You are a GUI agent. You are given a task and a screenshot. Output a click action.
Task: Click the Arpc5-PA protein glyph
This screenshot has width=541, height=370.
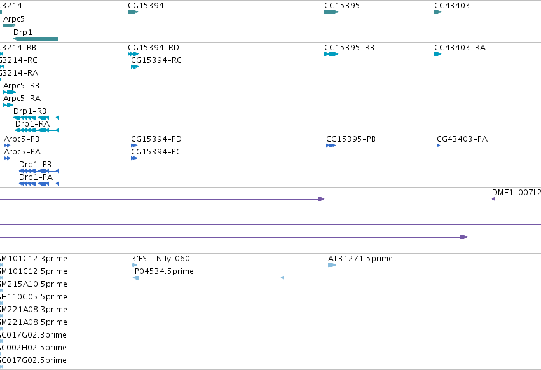[7, 158]
